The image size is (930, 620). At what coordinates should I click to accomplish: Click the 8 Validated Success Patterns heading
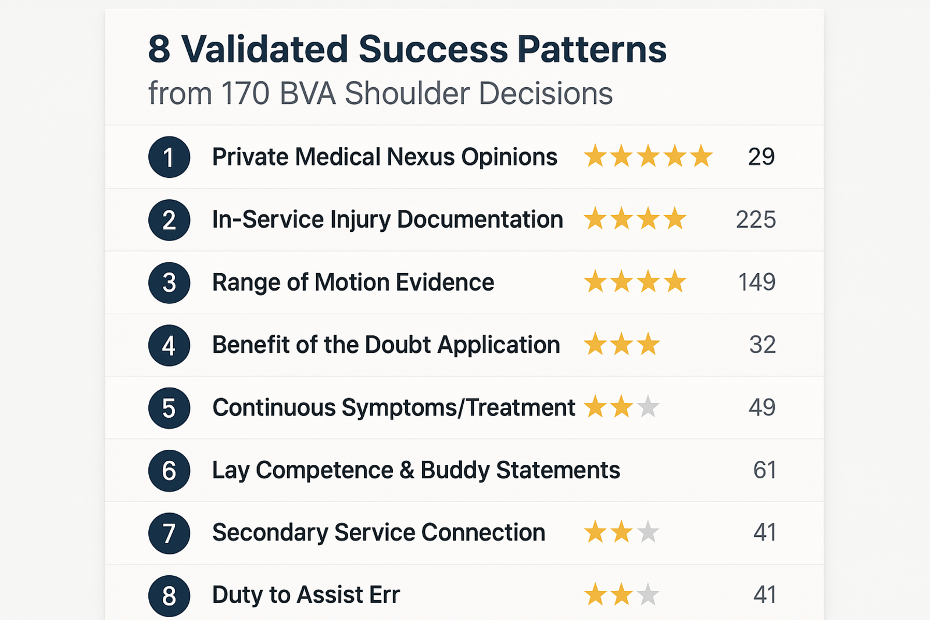(407, 49)
